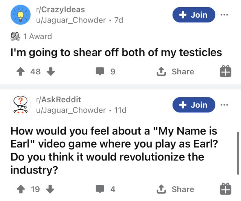Open the My Name is Earl post title
Image resolution: width=241 pixels, height=201 pixels.
coord(114,150)
